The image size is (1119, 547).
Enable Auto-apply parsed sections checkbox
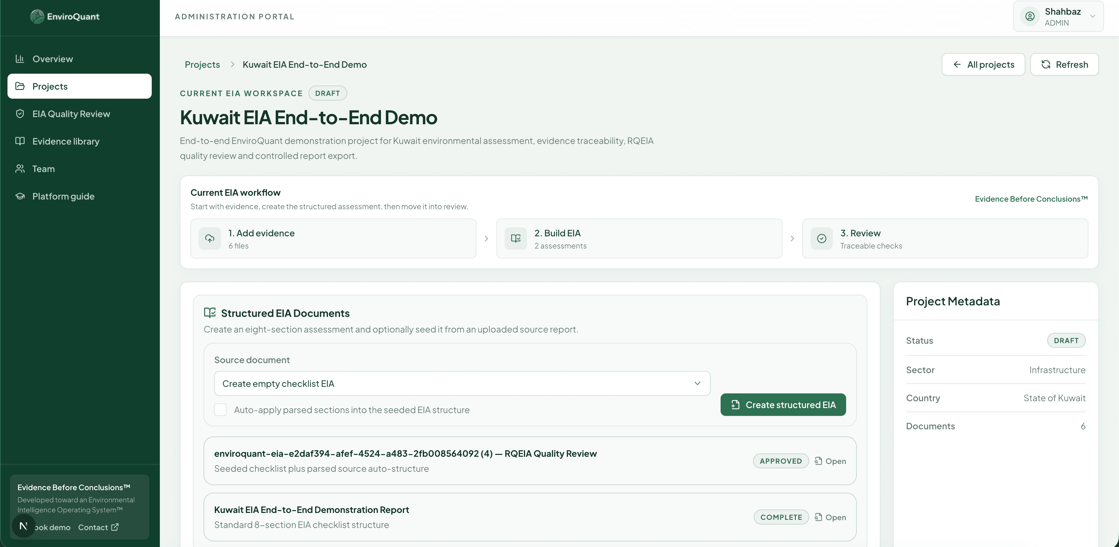(x=220, y=410)
